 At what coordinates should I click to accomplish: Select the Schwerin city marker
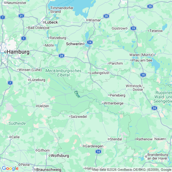tap(83, 44)
